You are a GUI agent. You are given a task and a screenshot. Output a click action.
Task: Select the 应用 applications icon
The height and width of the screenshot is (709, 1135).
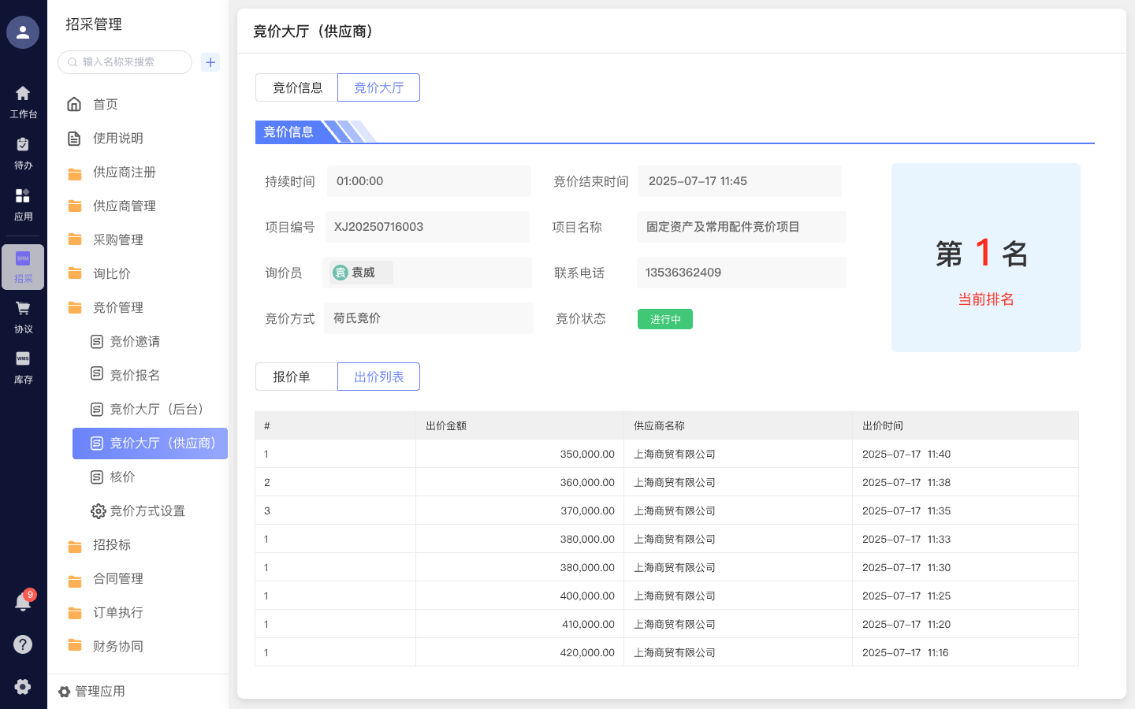click(23, 202)
